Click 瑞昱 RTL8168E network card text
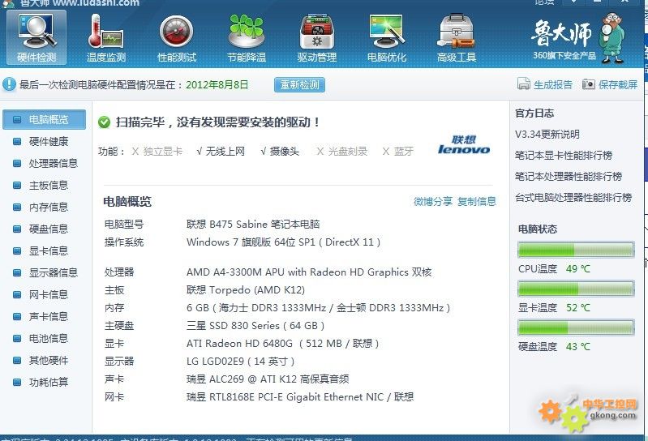648x441 pixels. 300,396
